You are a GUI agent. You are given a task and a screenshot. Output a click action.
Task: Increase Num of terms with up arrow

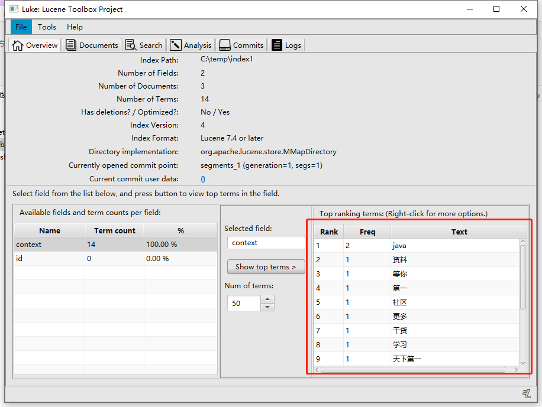[267, 299]
